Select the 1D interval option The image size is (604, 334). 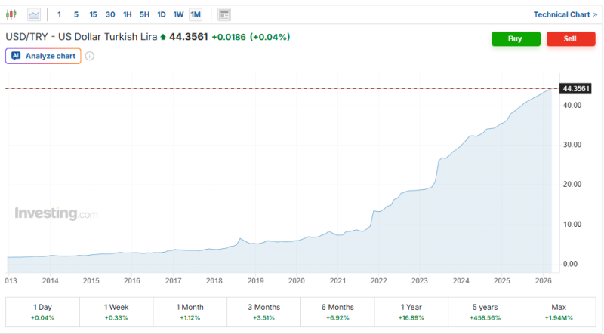tap(161, 14)
